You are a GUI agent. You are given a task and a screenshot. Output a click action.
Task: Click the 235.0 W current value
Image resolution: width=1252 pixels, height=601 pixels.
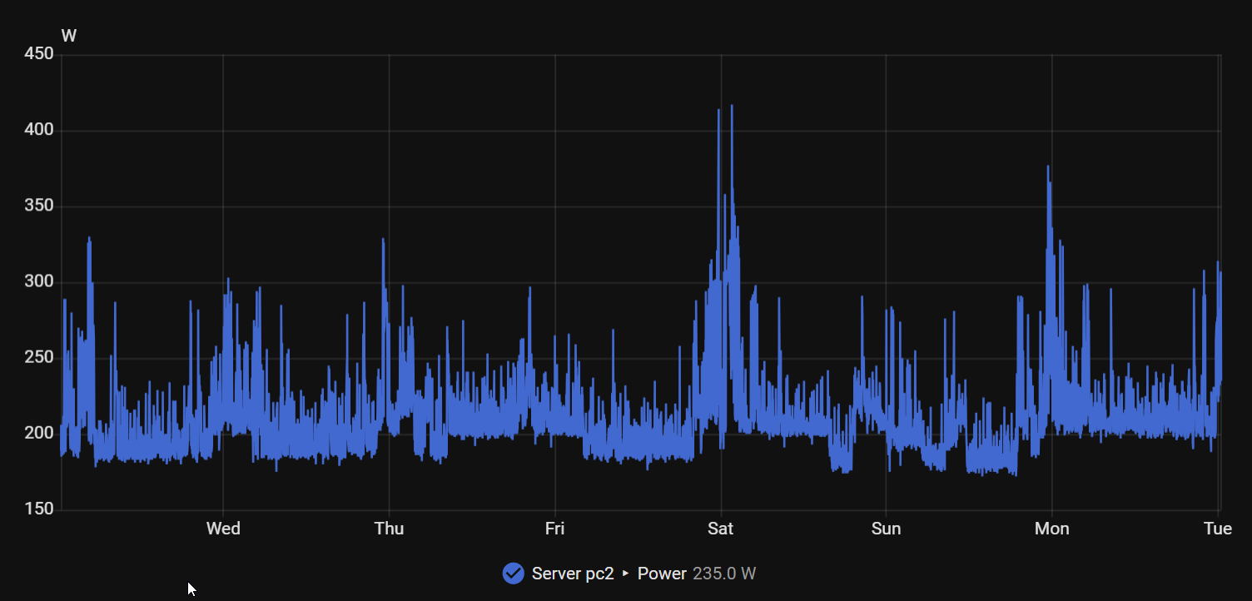tap(724, 574)
